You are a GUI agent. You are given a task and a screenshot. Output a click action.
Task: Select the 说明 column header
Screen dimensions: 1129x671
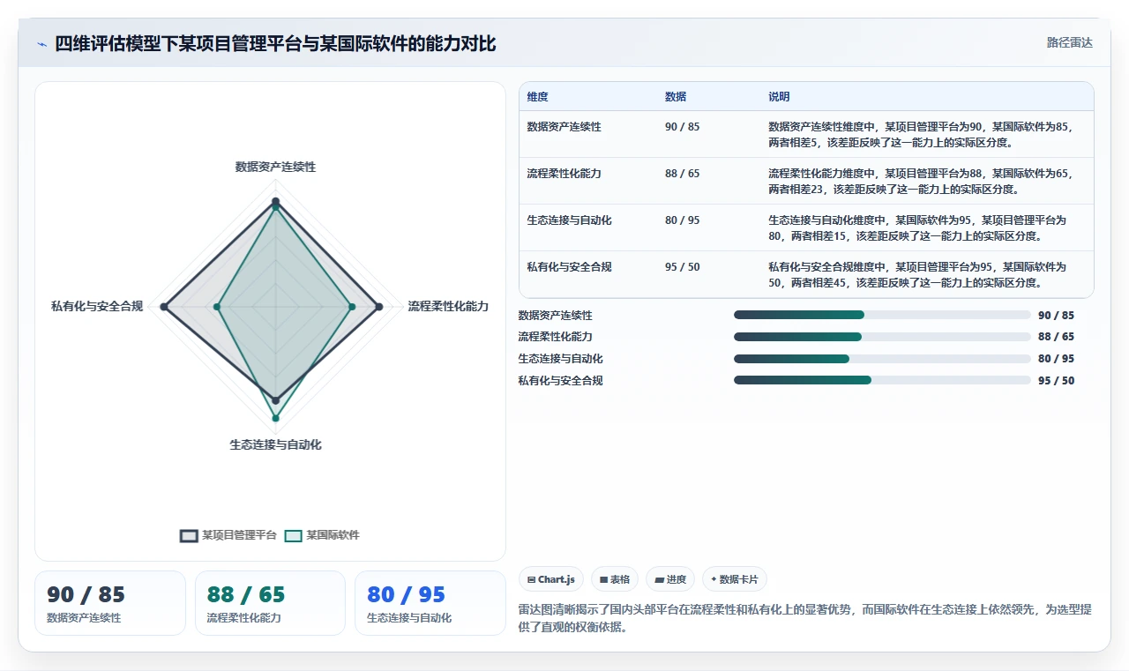[x=779, y=97]
